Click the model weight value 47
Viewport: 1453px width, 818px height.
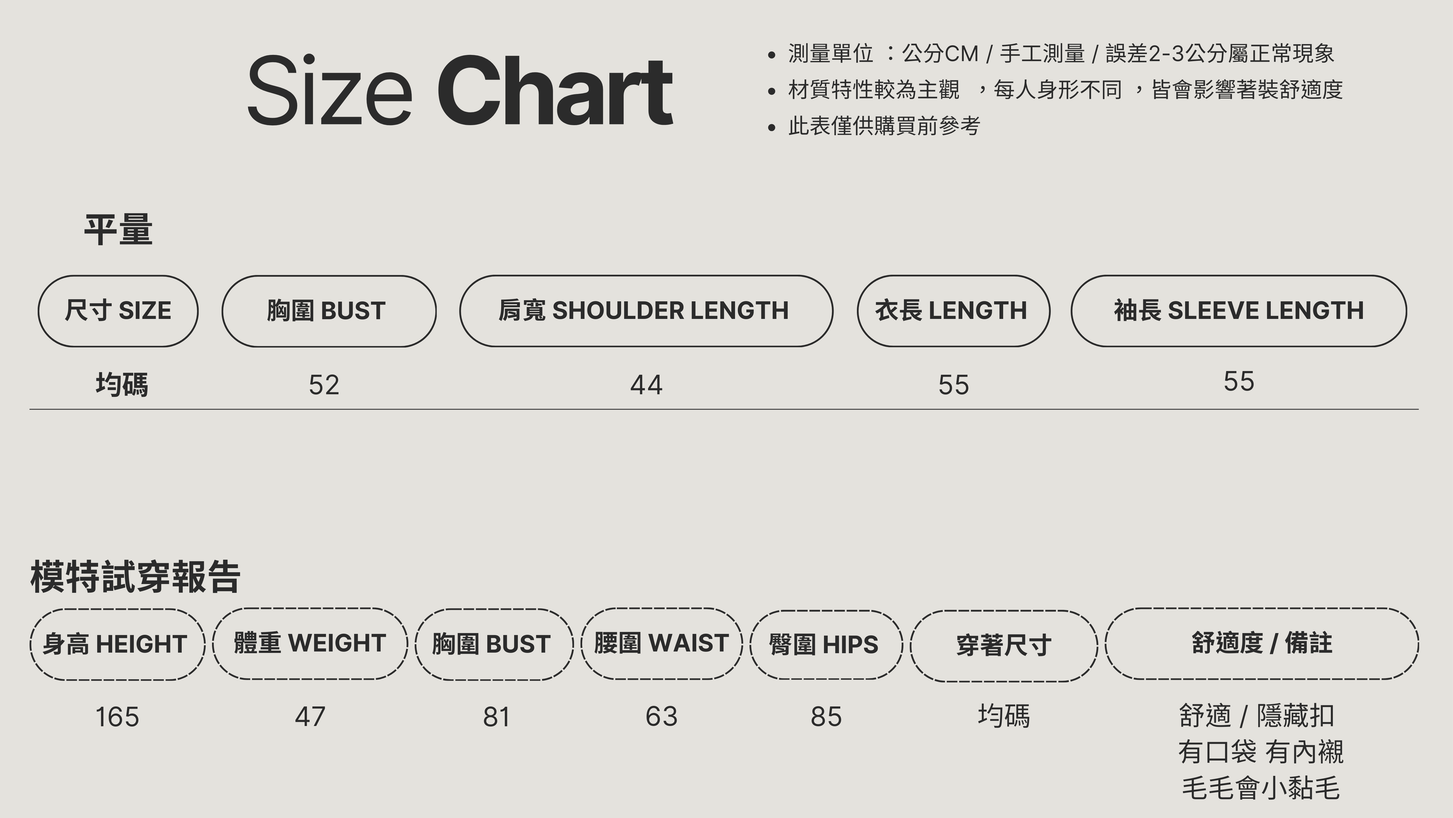(x=310, y=717)
